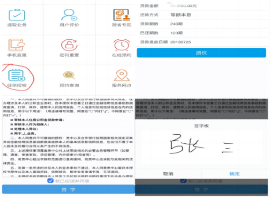Screen dimensions: 270x198
Task: Select the 还款方式 等额本息 row
Action: 202,15
